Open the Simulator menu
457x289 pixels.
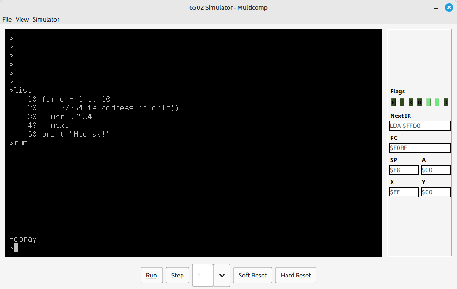point(46,19)
